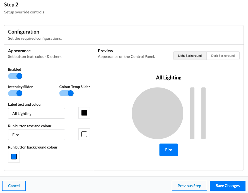Click 'Run button background colour' label
The height and width of the screenshot is (193, 248).
point(33,147)
